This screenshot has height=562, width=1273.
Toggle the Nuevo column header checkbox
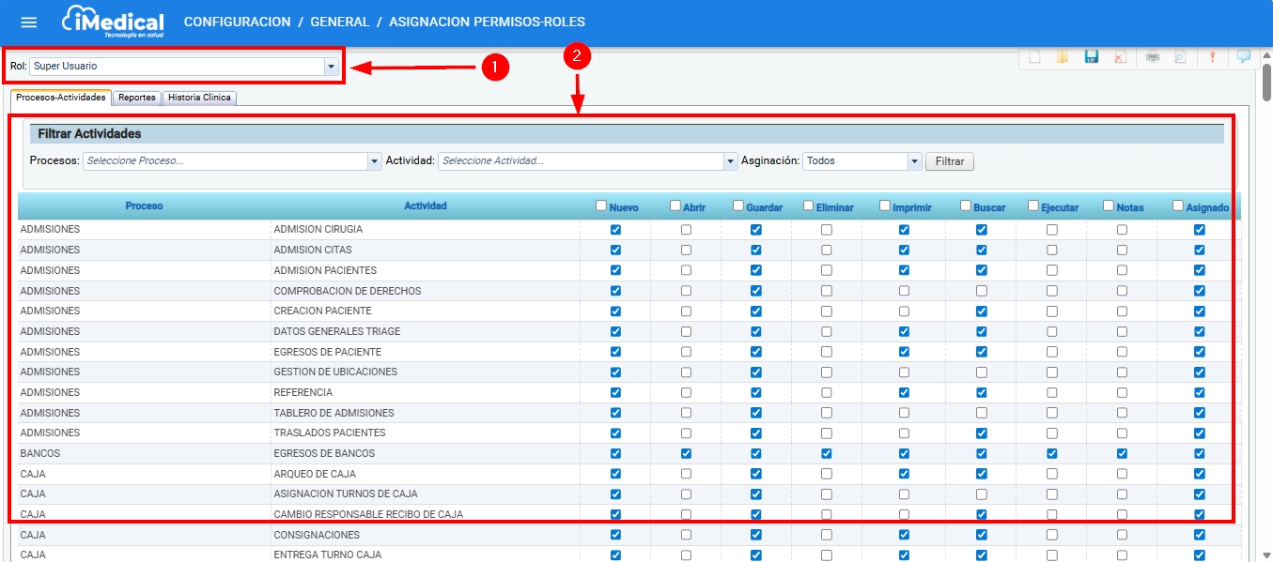pos(601,205)
